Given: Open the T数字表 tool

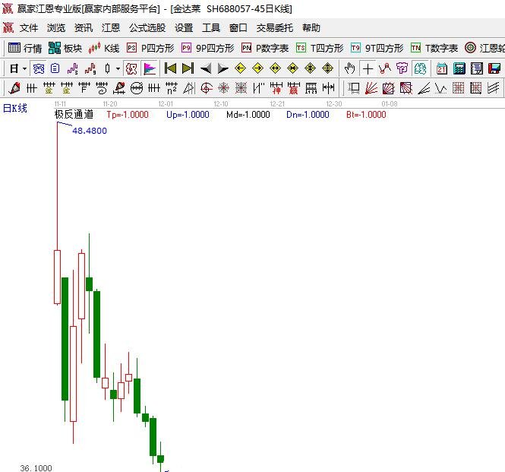Looking at the screenshot, I should [x=434, y=48].
